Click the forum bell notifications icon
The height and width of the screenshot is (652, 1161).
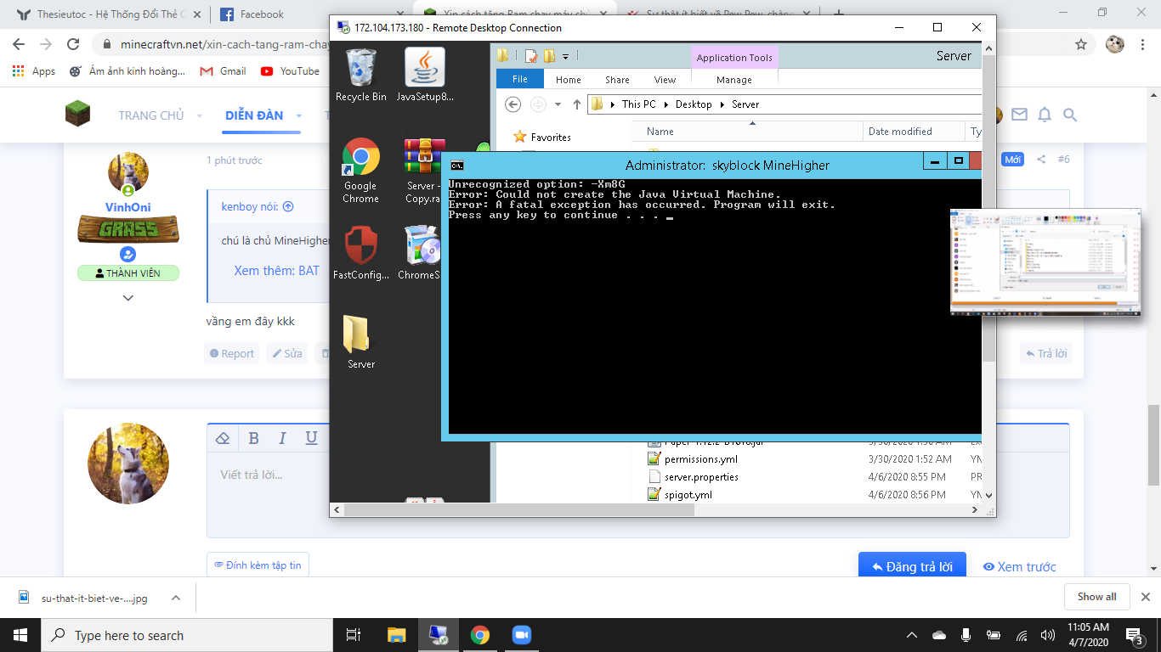(x=1045, y=115)
